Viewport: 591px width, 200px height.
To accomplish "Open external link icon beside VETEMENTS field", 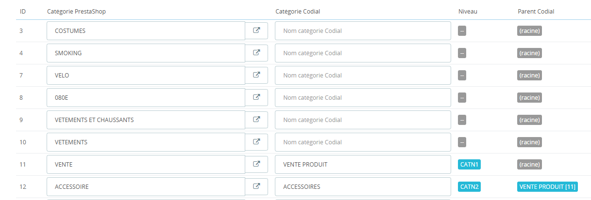I will (256, 142).
